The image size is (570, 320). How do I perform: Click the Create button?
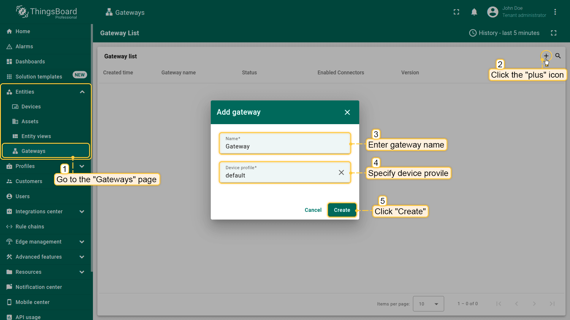pyautogui.click(x=342, y=210)
